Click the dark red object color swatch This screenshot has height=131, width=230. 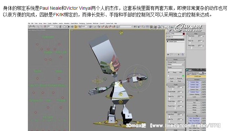tap(184, 34)
